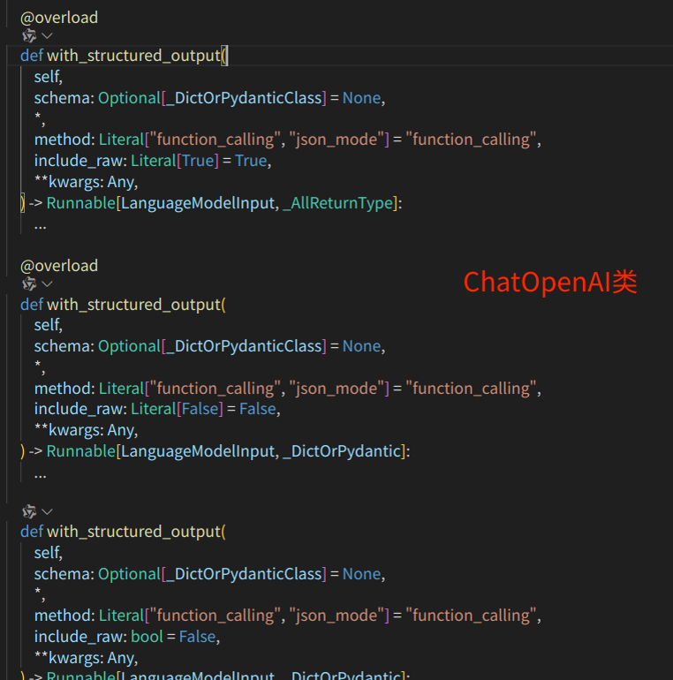Viewport: 673px width, 680px height.
Task: Click include_raw in the bool = False line
Action: tap(79, 637)
